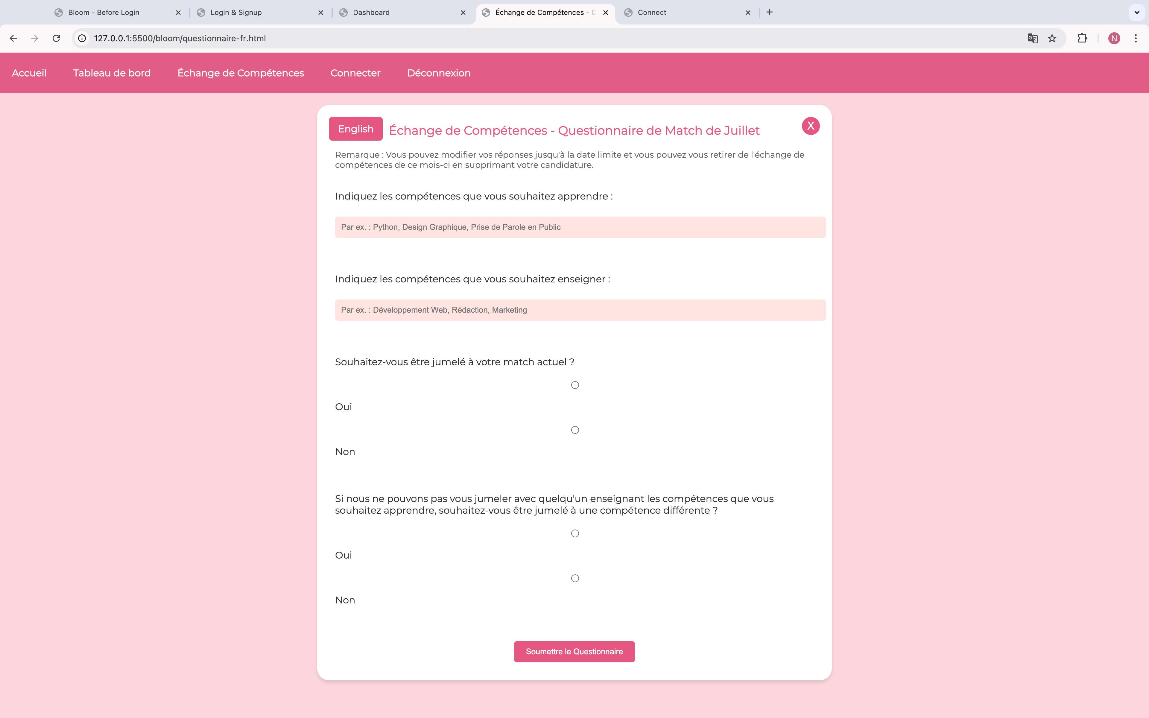Screen dimensions: 1149x718
Task: Bookmark this page with the star
Action: [1052, 39]
